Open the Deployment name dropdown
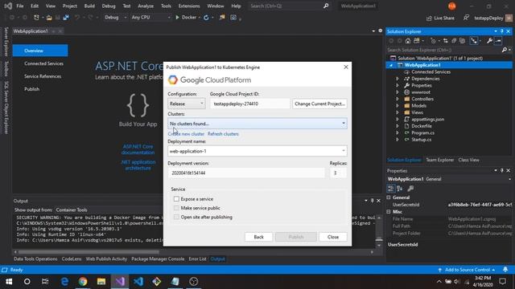This screenshot has width=515, height=289. click(257, 151)
